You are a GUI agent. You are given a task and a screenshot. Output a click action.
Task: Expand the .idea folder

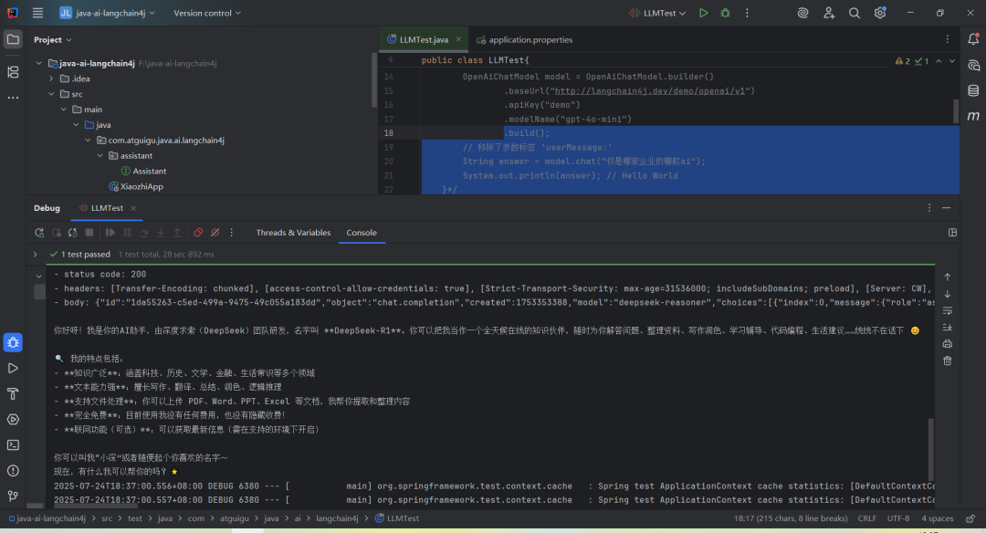click(52, 78)
